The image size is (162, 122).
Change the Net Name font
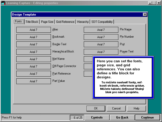click(33, 59)
